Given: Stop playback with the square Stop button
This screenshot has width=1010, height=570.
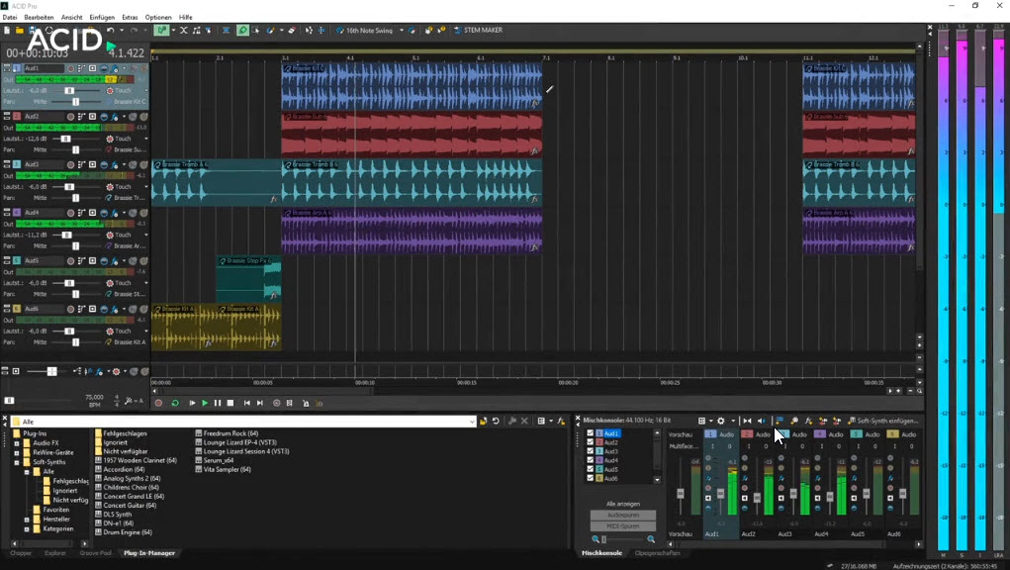Looking at the screenshot, I should point(230,403).
